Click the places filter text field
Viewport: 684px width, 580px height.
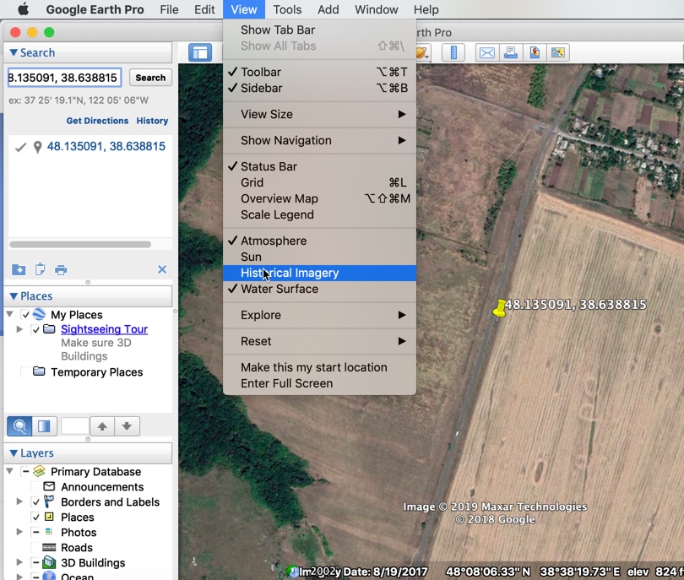click(75, 426)
